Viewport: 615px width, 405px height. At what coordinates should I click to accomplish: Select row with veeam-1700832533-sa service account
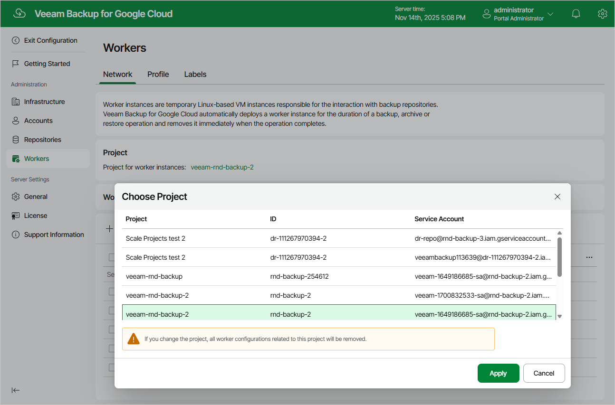[339, 295]
